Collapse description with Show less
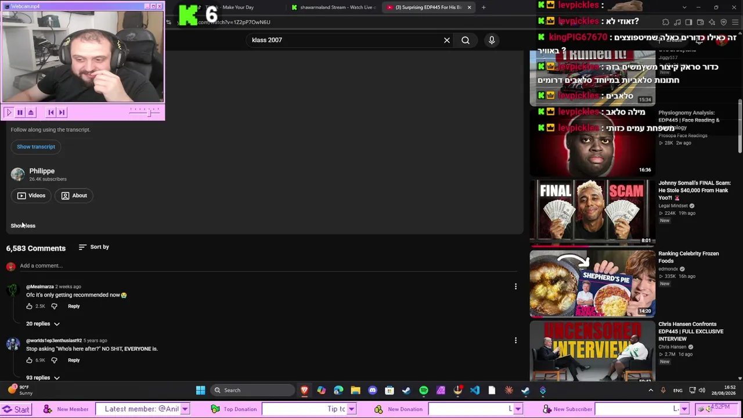 click(x=23, y=226)
